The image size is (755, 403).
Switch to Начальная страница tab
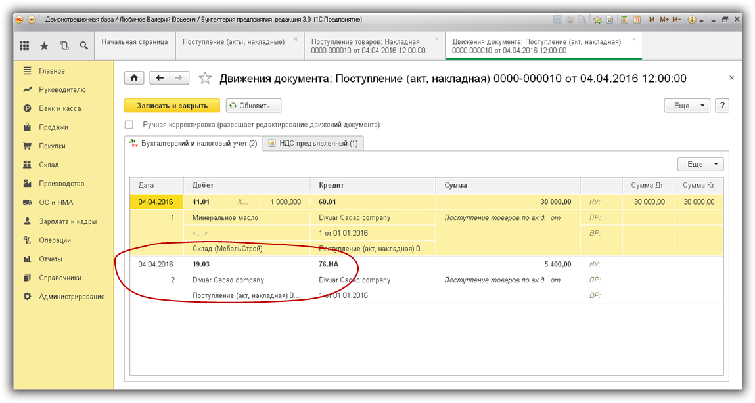coord(135,42)
